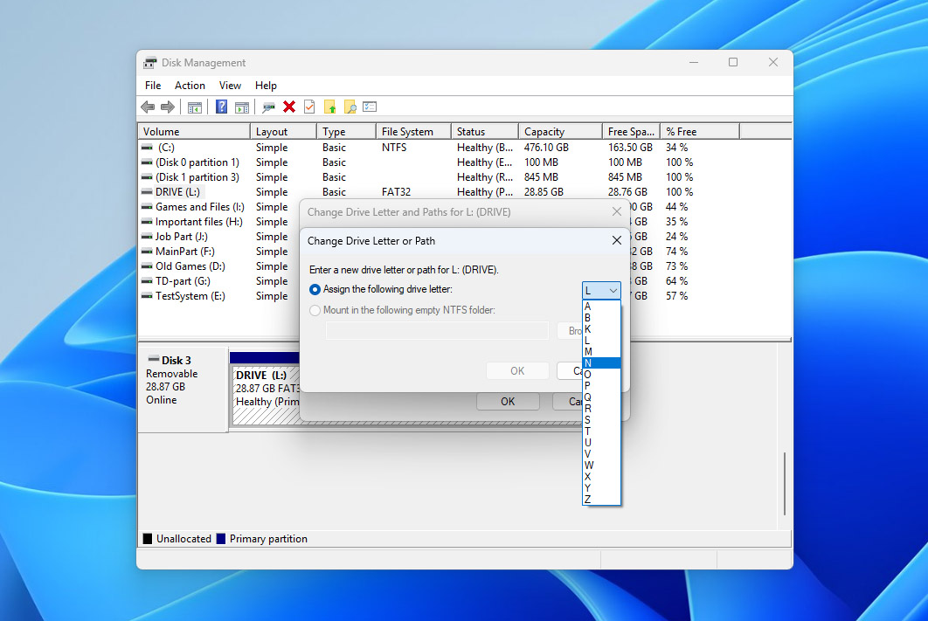The width and height of the screenshot is (928, 621).
Task: Click drive icon beside Important files (H:)
Action: click(147, 221)
